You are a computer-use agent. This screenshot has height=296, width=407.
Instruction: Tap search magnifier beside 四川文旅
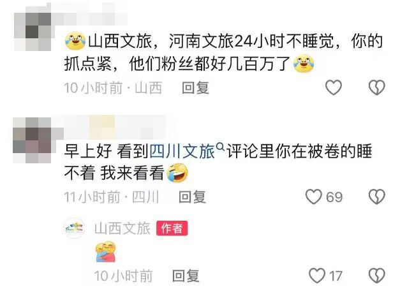[220, 147]
